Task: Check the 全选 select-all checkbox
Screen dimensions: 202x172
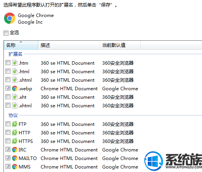Action: 6,33
